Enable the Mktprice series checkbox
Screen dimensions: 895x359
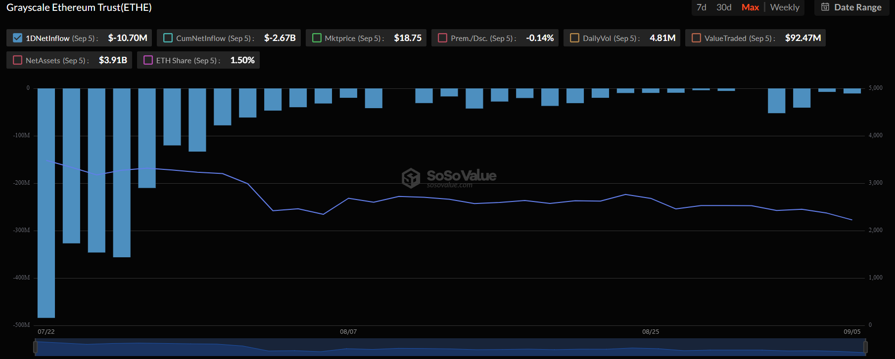(317, 38)
